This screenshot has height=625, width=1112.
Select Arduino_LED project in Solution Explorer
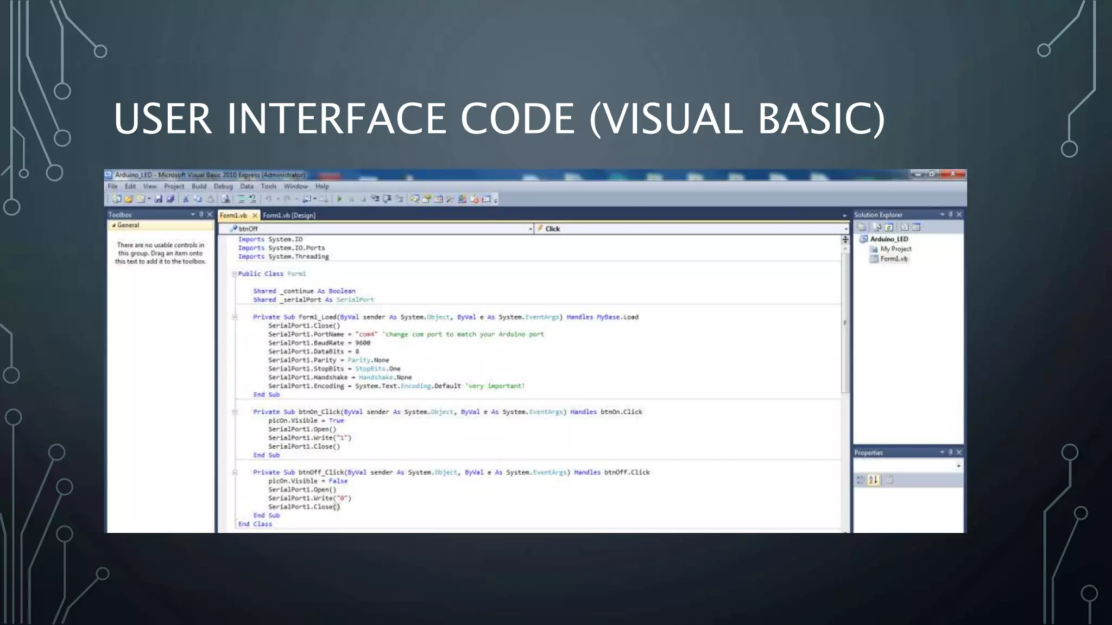coord(889,239)
